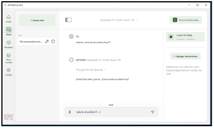214x130 pixels.
Task: Toggle the chat list sidebar panel
Action: 68,20
